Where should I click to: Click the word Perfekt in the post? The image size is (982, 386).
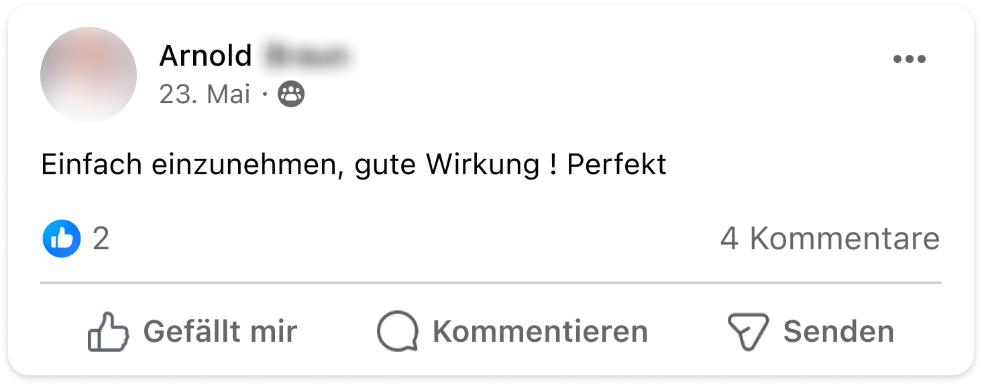(x=617, y=164)
